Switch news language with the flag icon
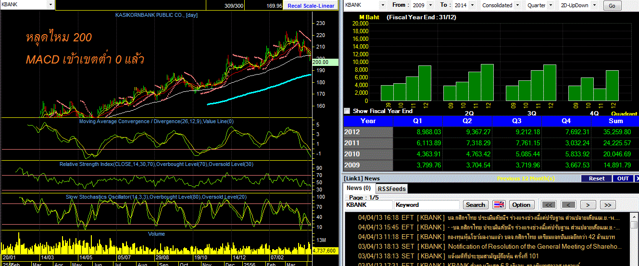The width and height of the screenshot is (639, 266). (499, 204)
